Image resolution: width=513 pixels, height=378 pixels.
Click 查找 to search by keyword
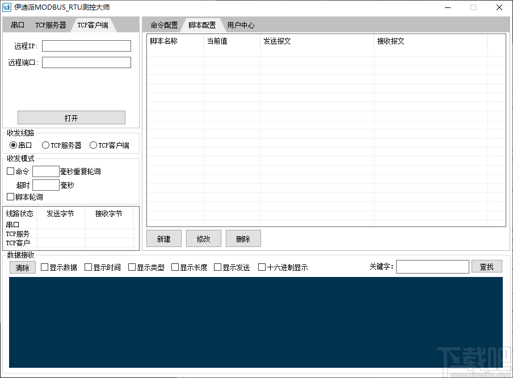click(x=486, y=266)
